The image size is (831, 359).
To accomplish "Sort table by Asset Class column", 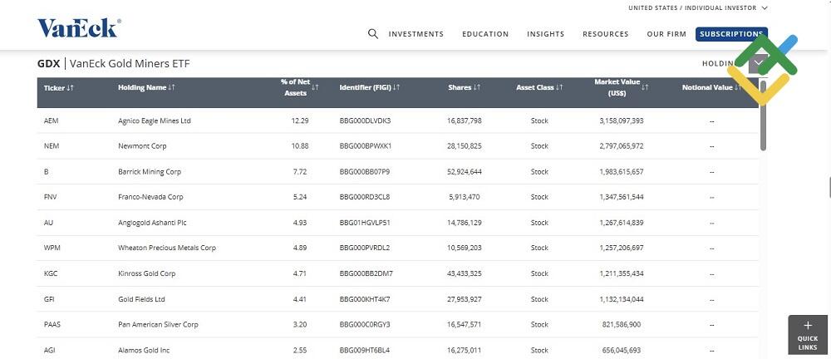I will pyautogui.click(x=539, y=87).
